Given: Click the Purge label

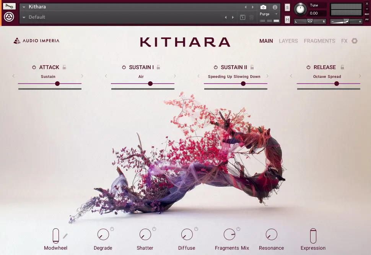Looking at the screenshot, I should click(265, 14).
